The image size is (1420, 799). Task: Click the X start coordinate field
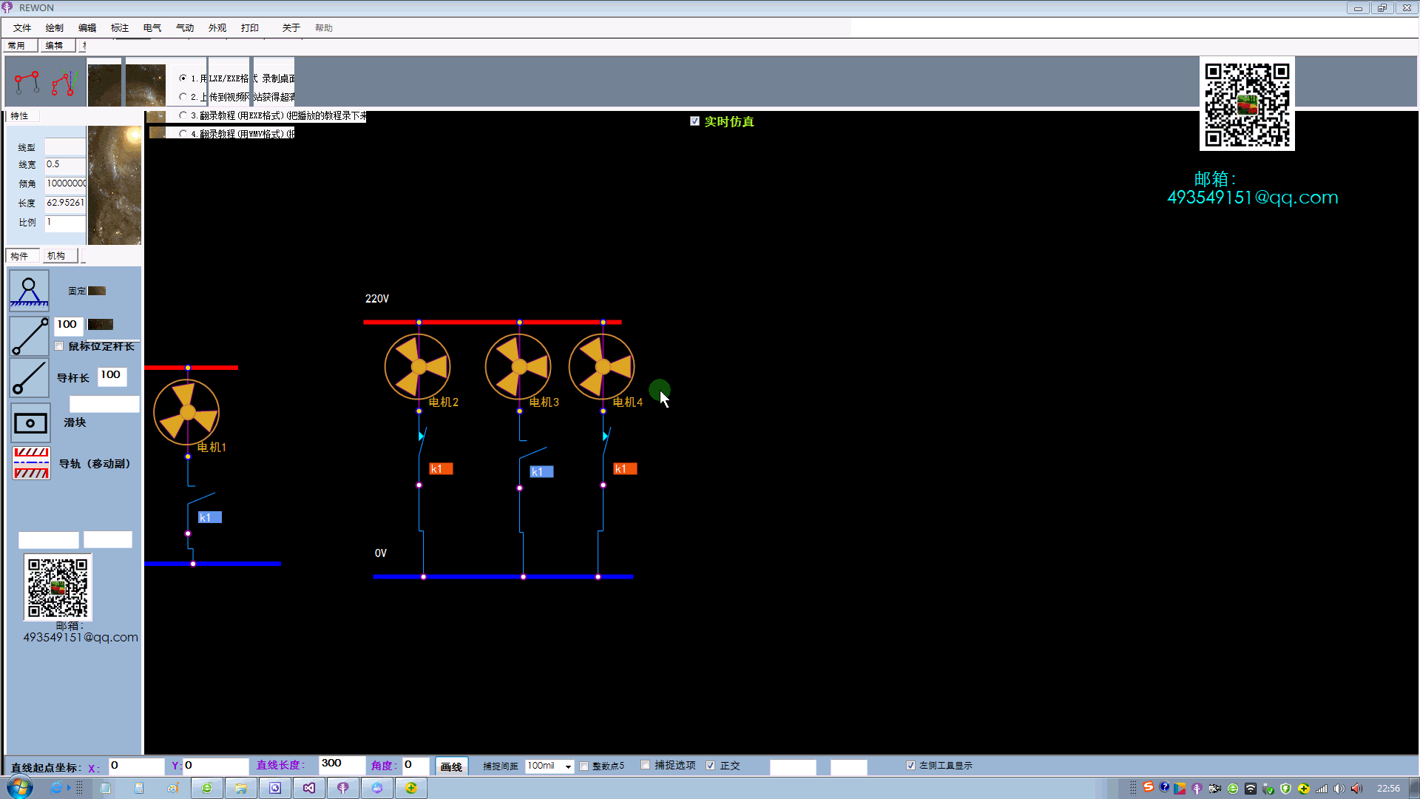[137, 766]
